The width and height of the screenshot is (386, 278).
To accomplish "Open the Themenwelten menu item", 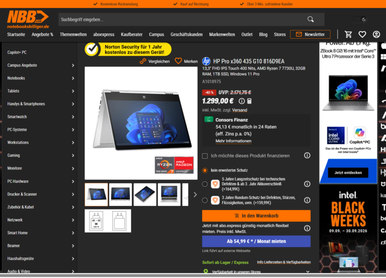I will tap(73, 34).
